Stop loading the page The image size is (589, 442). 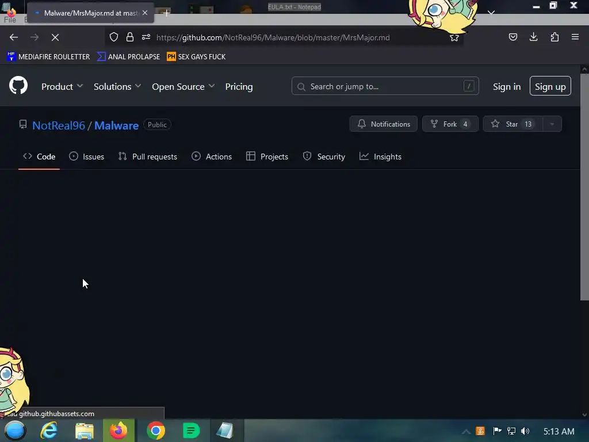point(55,37)
